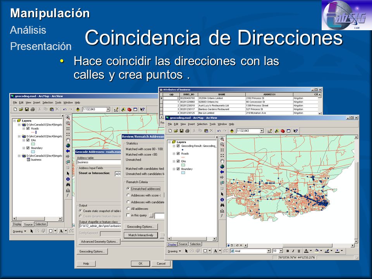
Task: Switch to Selection tab in left window
Action: [x=41, y=224]
